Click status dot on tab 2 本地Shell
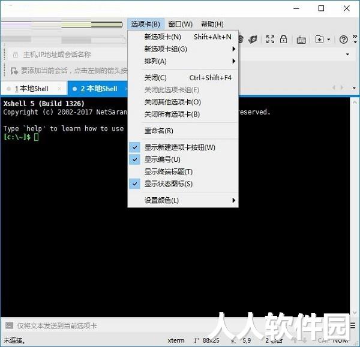The width and height of the screenshot is (360, 347). coord(74,89)
